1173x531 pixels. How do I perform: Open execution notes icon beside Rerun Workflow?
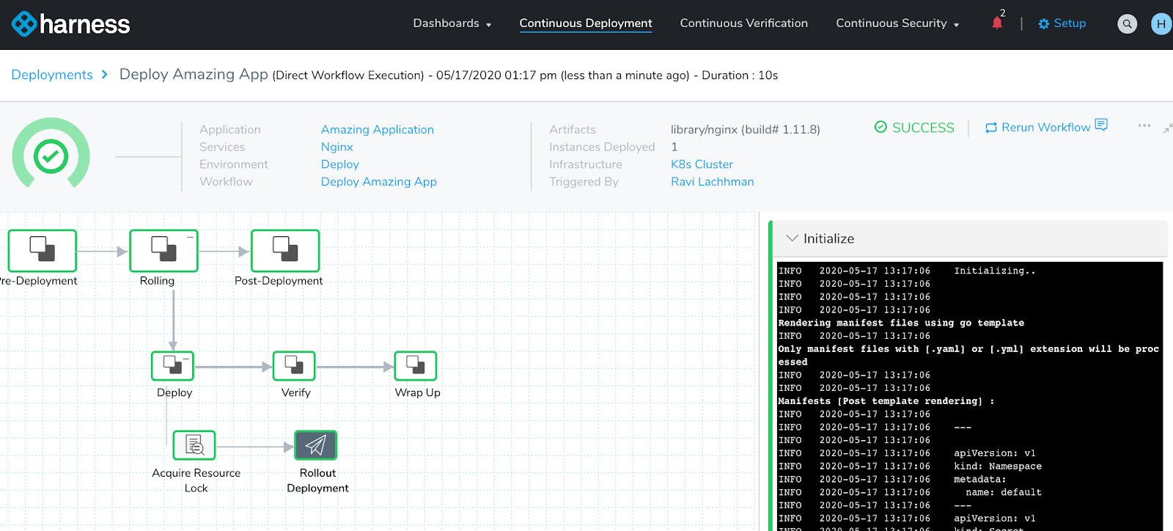pyautogui.click(x=1101, y=125)
